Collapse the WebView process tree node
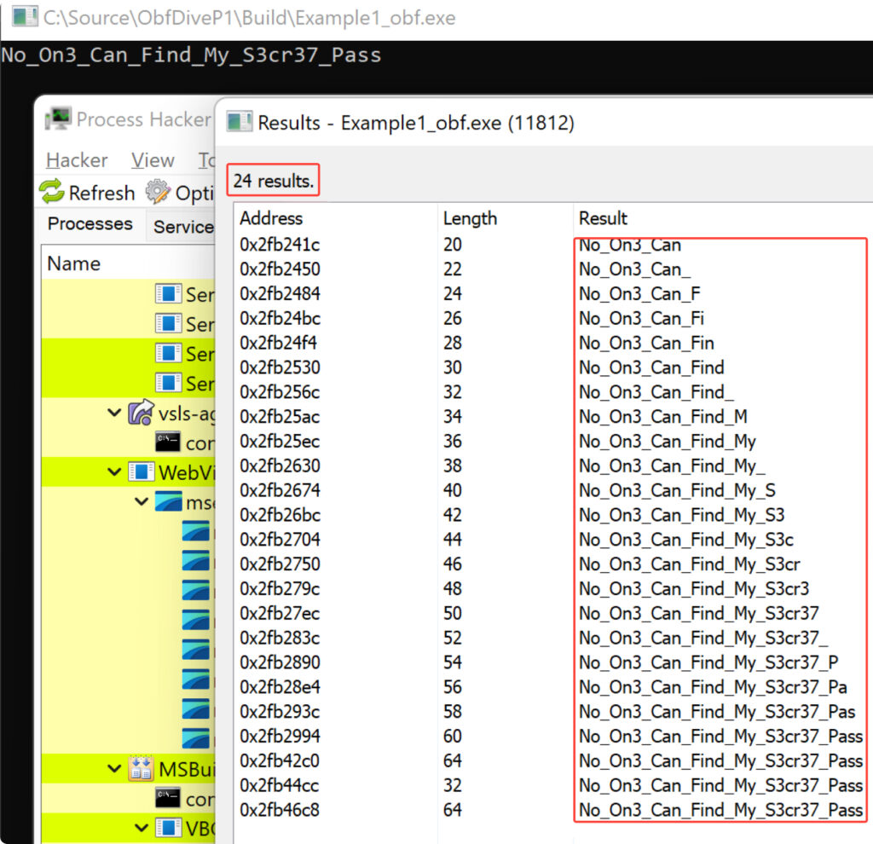 click(114, 471)
